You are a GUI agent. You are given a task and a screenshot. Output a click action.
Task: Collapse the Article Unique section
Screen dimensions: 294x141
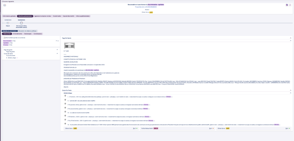(291, 93)
